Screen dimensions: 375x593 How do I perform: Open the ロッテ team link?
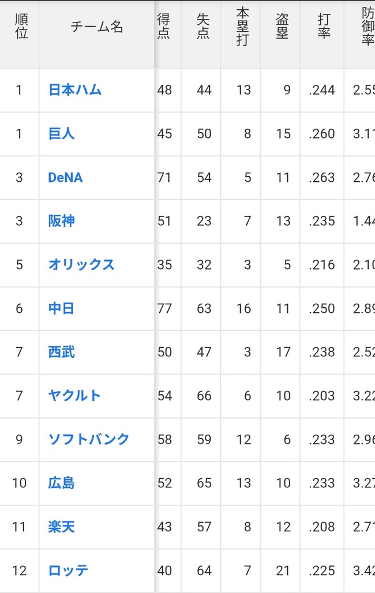click(x=69, y=570)
